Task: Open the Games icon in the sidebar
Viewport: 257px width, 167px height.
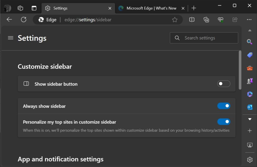Action: 249,81
